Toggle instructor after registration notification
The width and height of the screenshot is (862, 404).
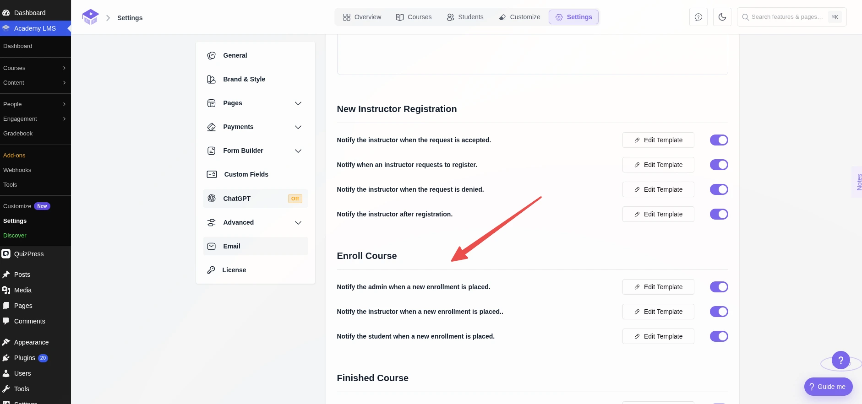(x=719, y=214)
